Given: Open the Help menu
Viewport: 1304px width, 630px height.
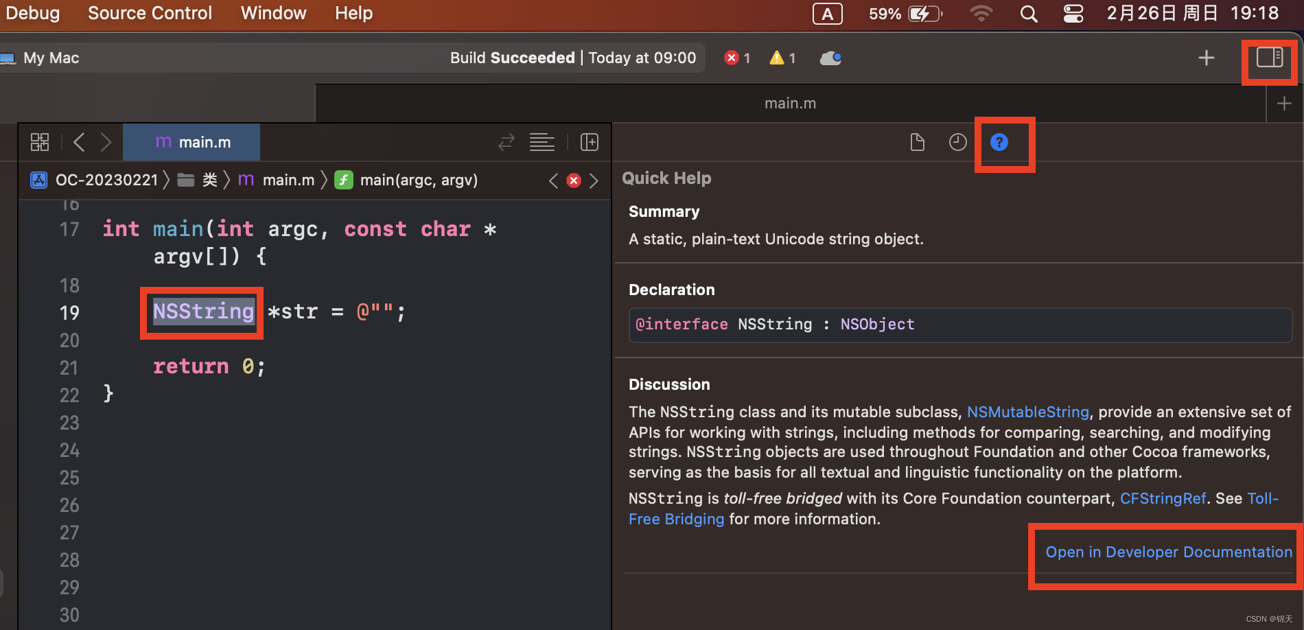Looking at the screenshot, I should pos(353,13).
